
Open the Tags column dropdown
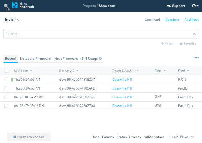[x=165, y=71]
